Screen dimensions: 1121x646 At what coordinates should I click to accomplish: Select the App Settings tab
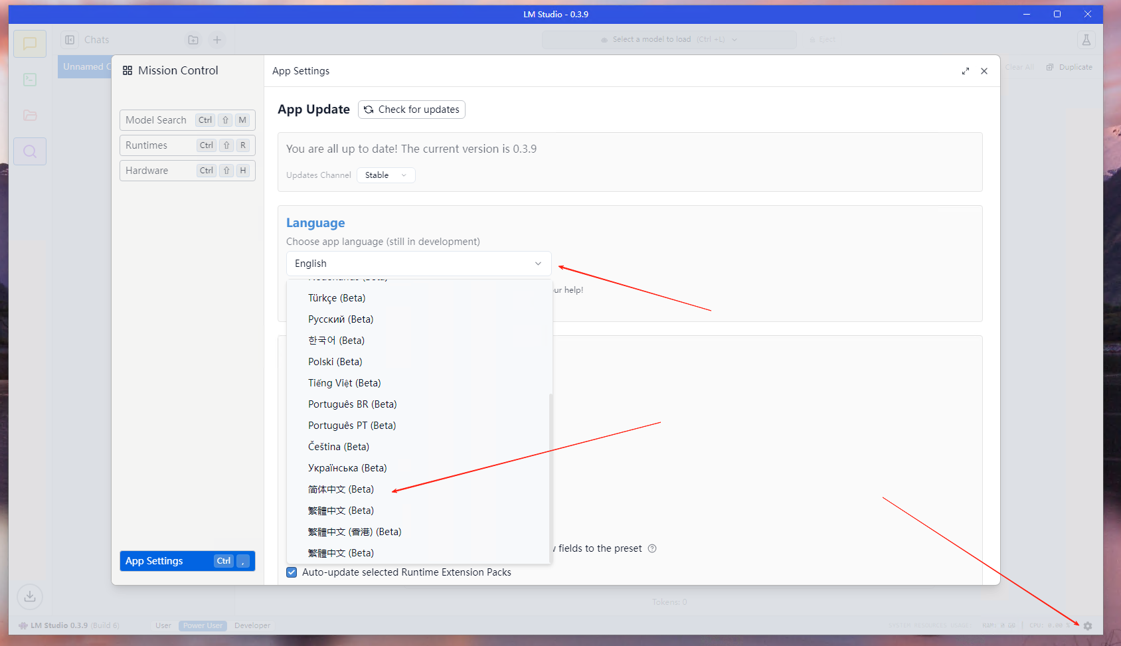(187, 561)
